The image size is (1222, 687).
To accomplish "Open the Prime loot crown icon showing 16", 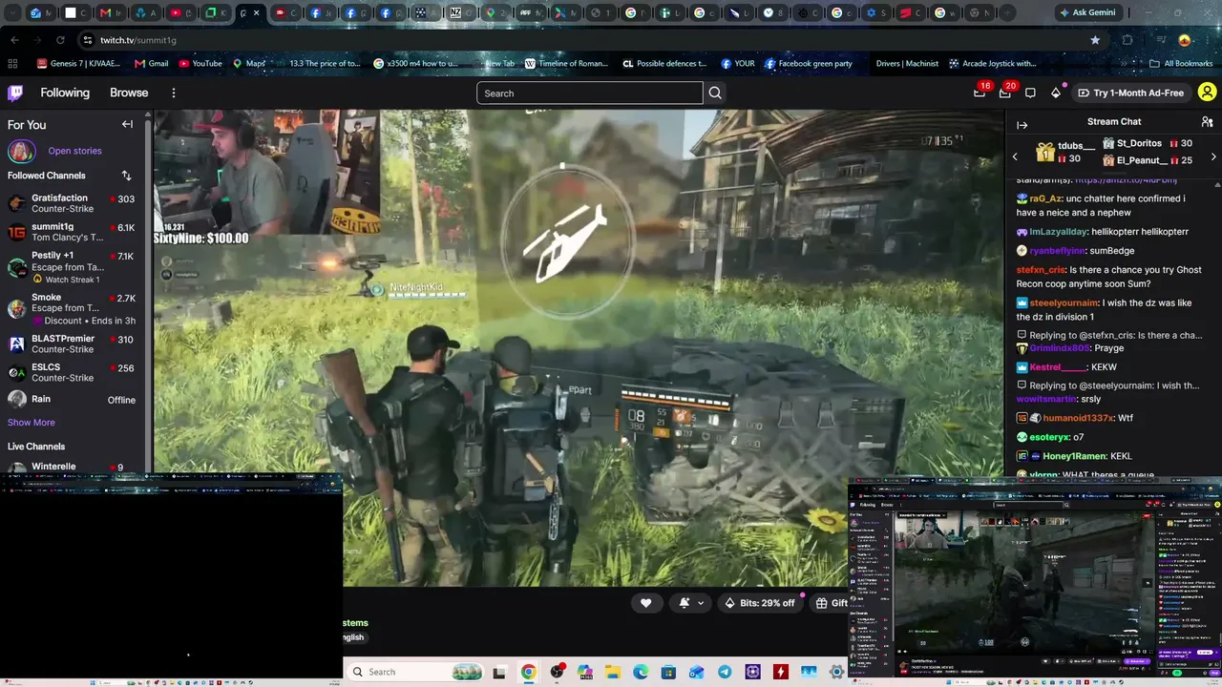I will click(x=979, y=93).
